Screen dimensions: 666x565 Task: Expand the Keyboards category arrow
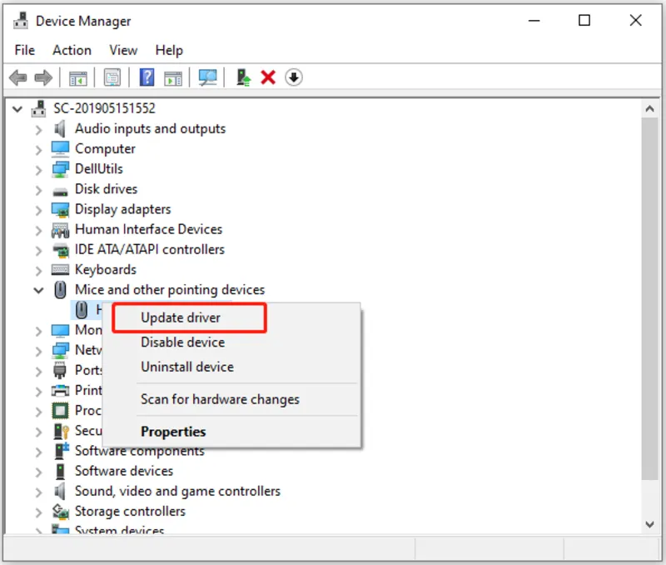tap(38, 270)
